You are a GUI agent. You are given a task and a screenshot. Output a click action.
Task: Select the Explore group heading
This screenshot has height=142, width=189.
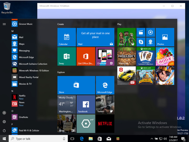61,72
